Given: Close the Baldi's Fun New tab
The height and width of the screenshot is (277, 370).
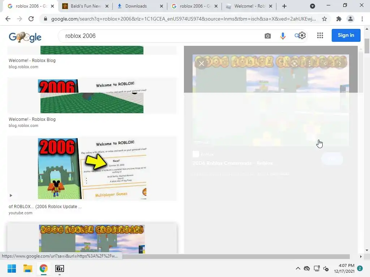Looking at the screenshot, I should click(x=107, y=6).
